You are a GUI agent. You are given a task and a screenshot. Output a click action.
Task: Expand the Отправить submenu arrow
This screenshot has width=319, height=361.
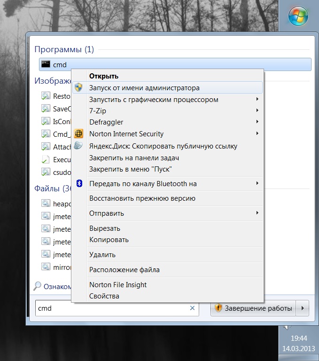pyautogui.click(x=257, y=213)
